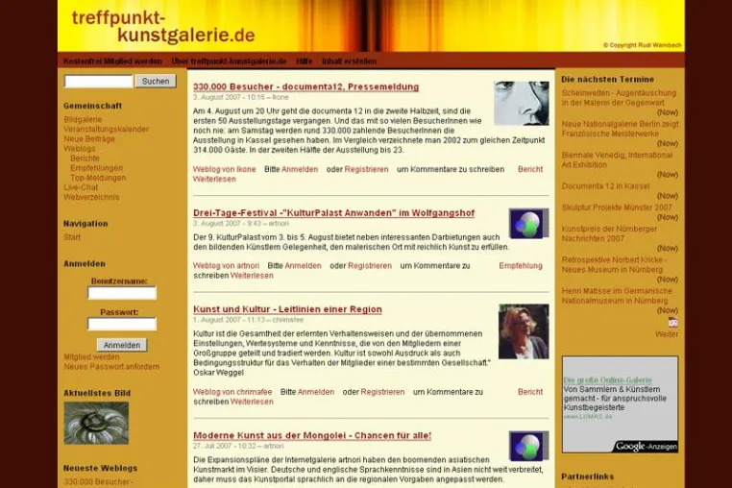
Task: Open Documenta 12 in Kassel event
Action: click(605, 186)
